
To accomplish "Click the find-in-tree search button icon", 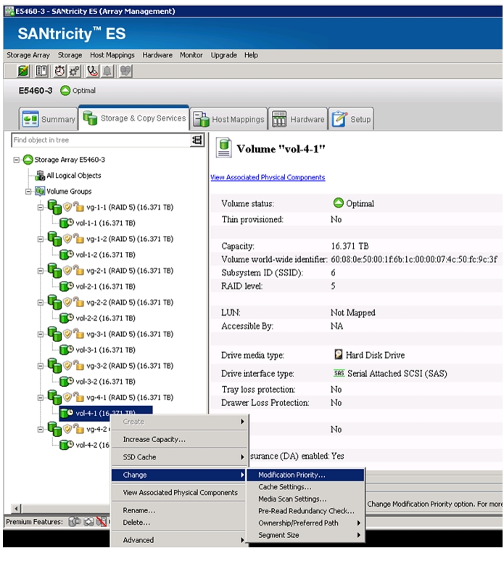I will click(x=197, y=140).
